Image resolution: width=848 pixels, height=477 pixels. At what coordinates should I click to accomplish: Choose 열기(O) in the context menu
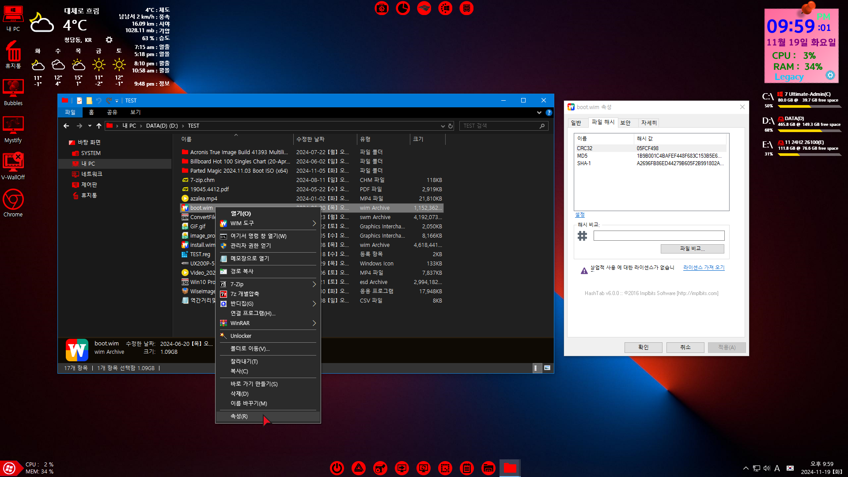tap(268, 214)
